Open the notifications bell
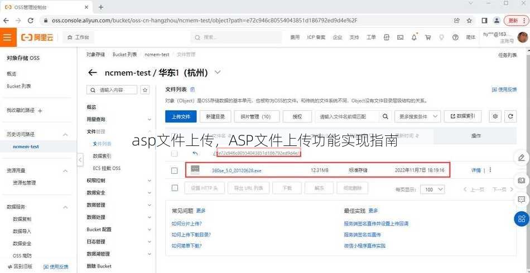The width and height of the screenshot is (530, 273). coord(414,37)
